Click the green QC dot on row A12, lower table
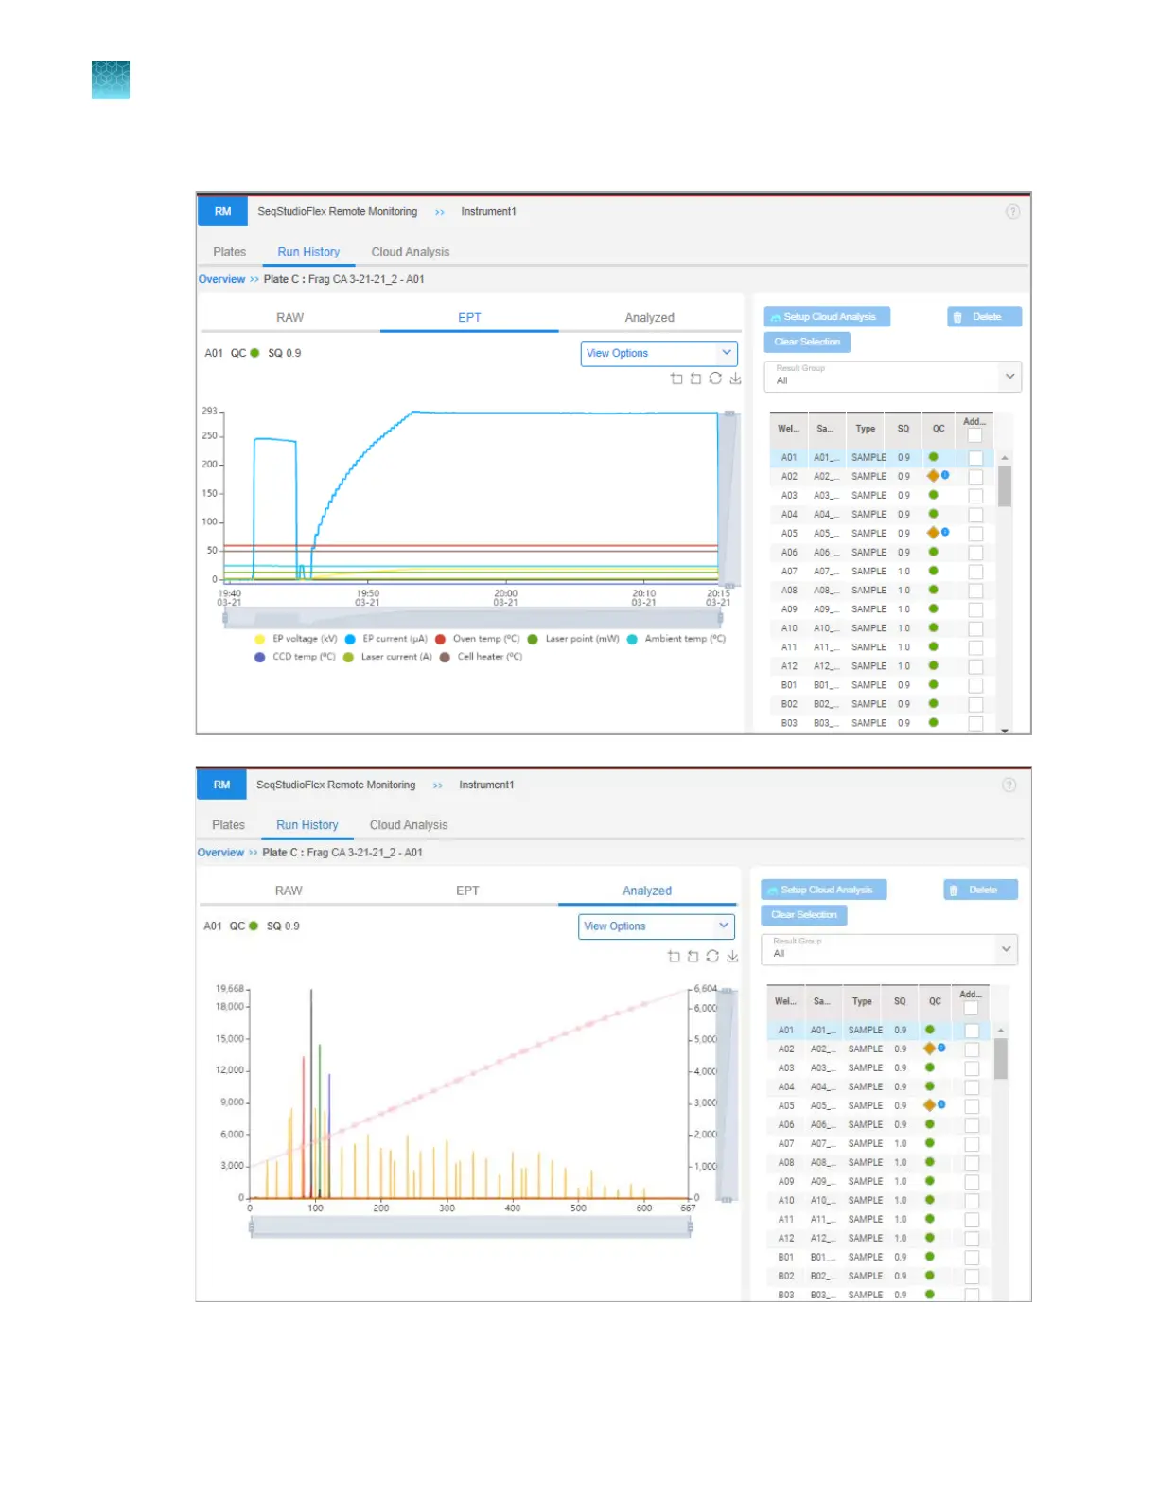1158x1499 pixels. (929, 1238)
